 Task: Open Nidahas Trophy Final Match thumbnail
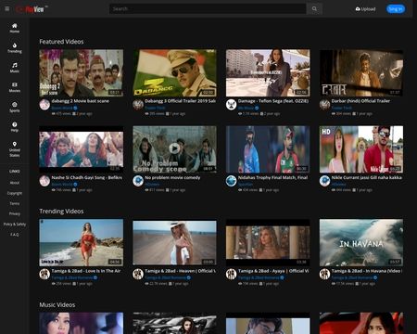(x=268, y=149)
